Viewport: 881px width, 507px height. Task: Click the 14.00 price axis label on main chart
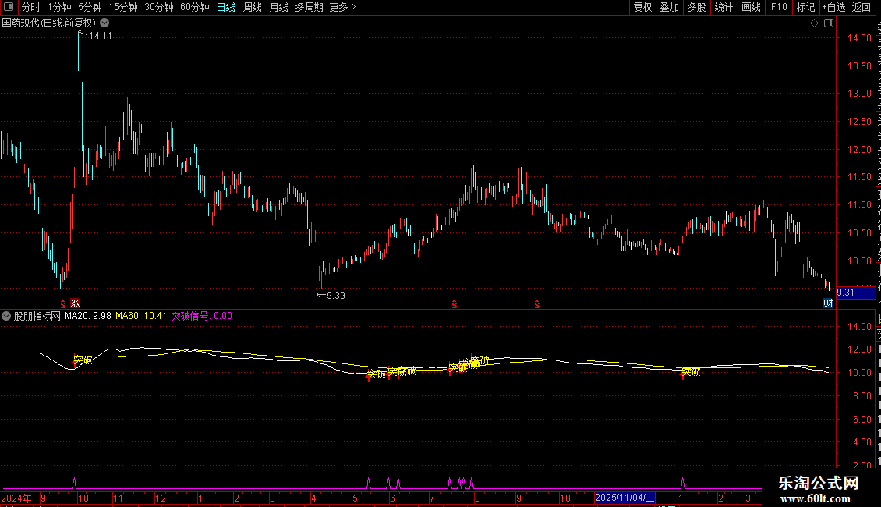tap(860, 38)
